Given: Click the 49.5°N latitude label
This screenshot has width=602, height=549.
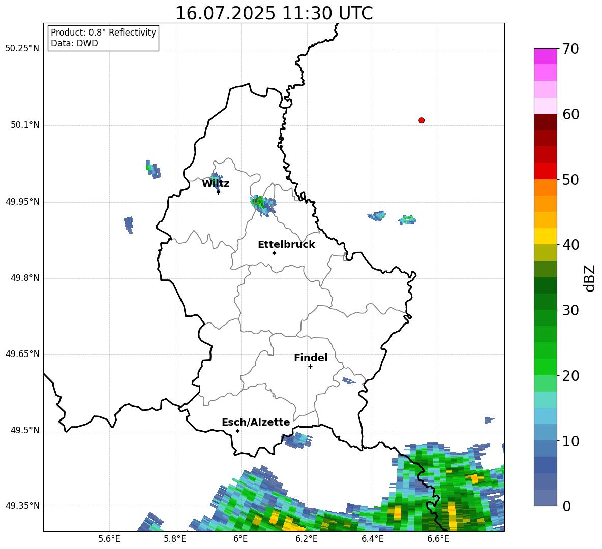Looking at the screenshot, I should click(x=25, y=430).
